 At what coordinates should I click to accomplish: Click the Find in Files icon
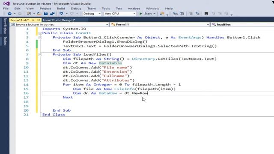point(162,14)
